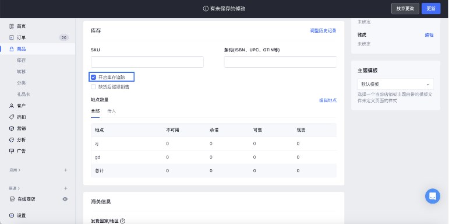This screenshot has height=224, width=449.
Task: Go to 订单 in the sidebar
Action: (x=22, y=37)
